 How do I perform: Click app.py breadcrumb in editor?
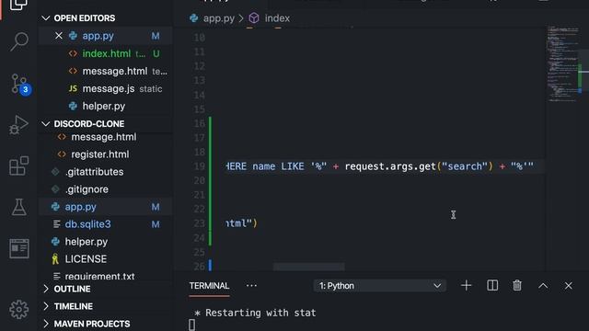[x=218, y=18]
